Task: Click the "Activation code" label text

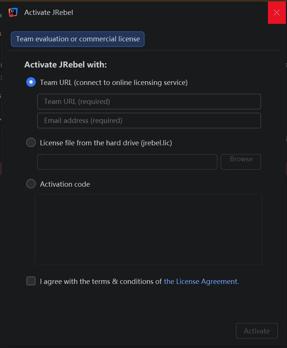Action: 65,184
